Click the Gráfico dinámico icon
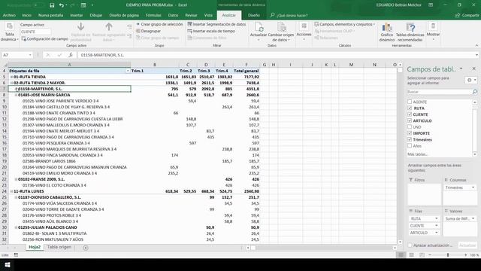This screenshot has height=271, width=481. pos(387,27)
